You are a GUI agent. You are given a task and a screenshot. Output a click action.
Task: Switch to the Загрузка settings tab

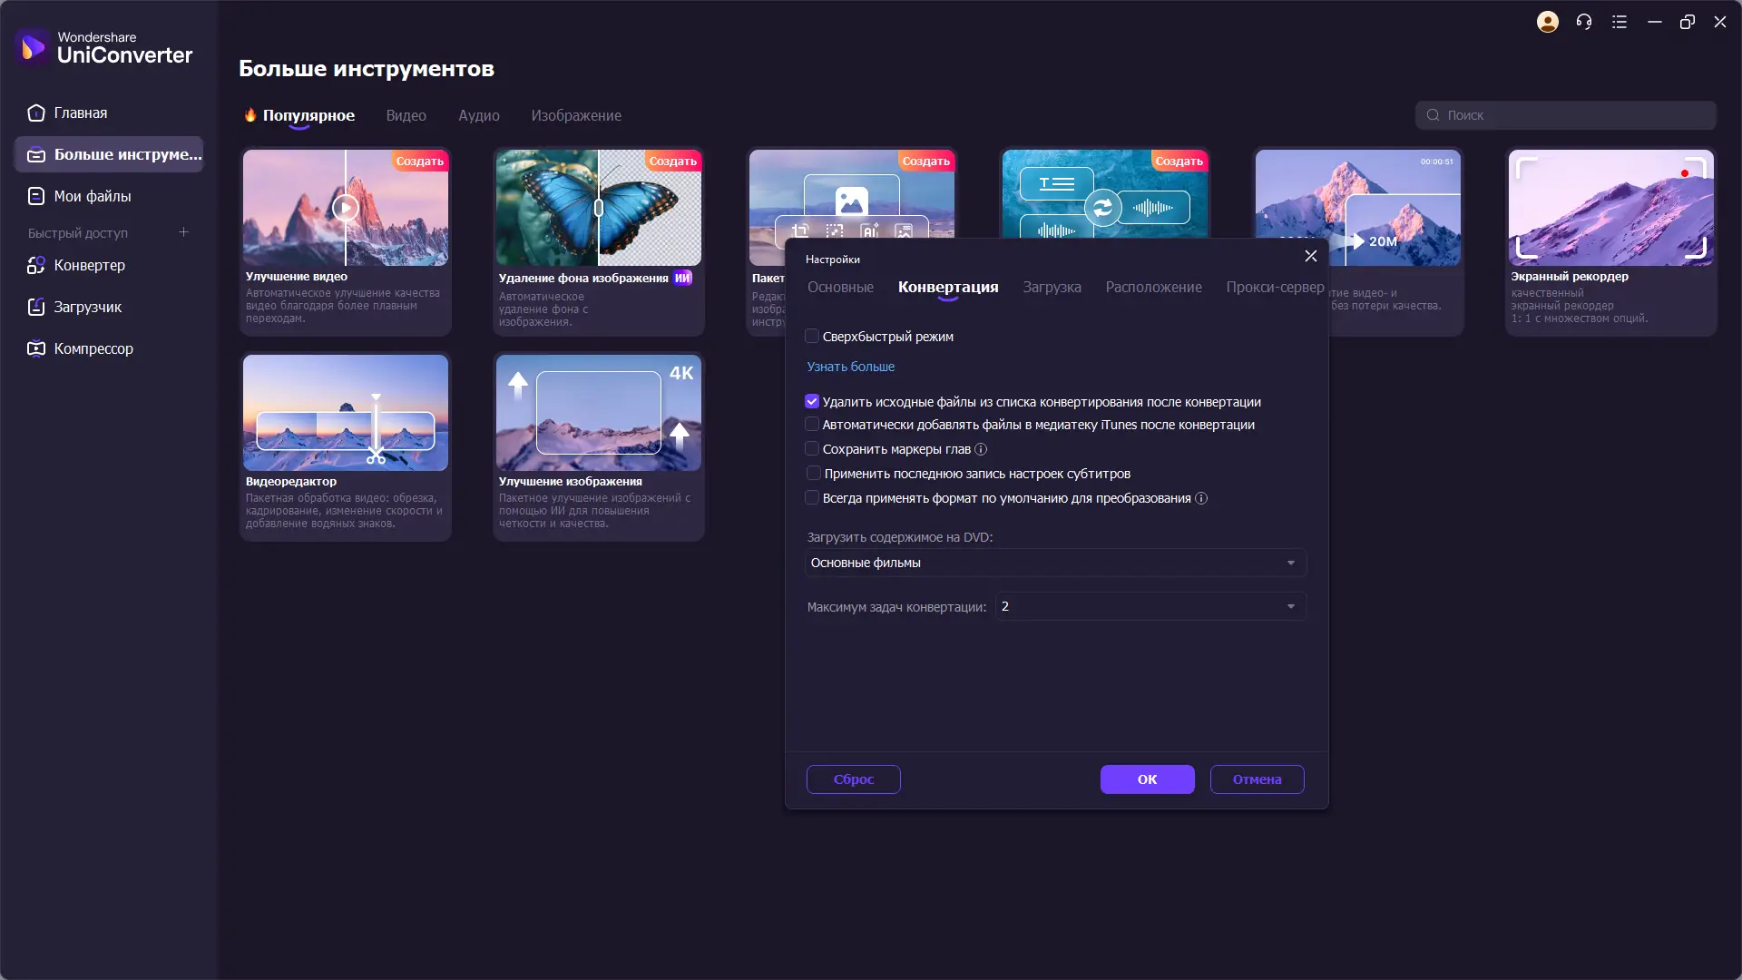click(x=1052, y=287)
